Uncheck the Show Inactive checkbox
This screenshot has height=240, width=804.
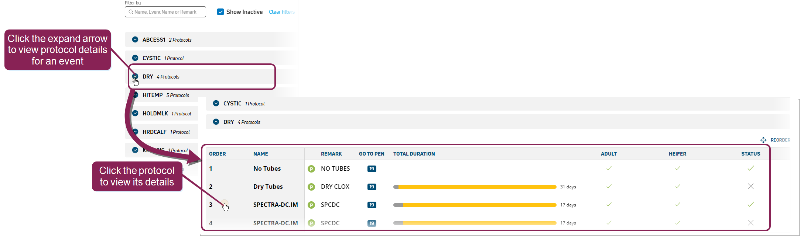point(220,12)
